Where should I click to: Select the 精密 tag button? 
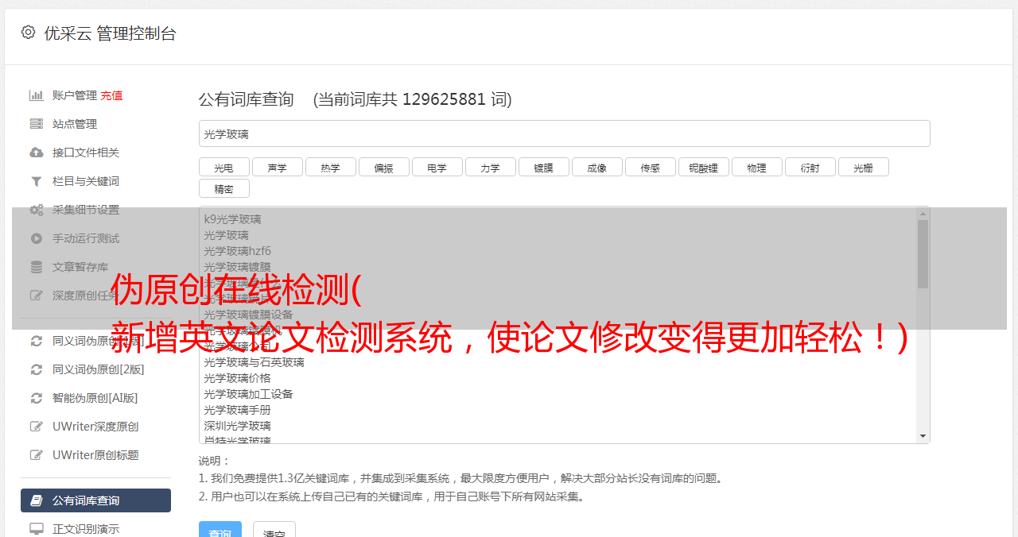(x=223, y=188)
